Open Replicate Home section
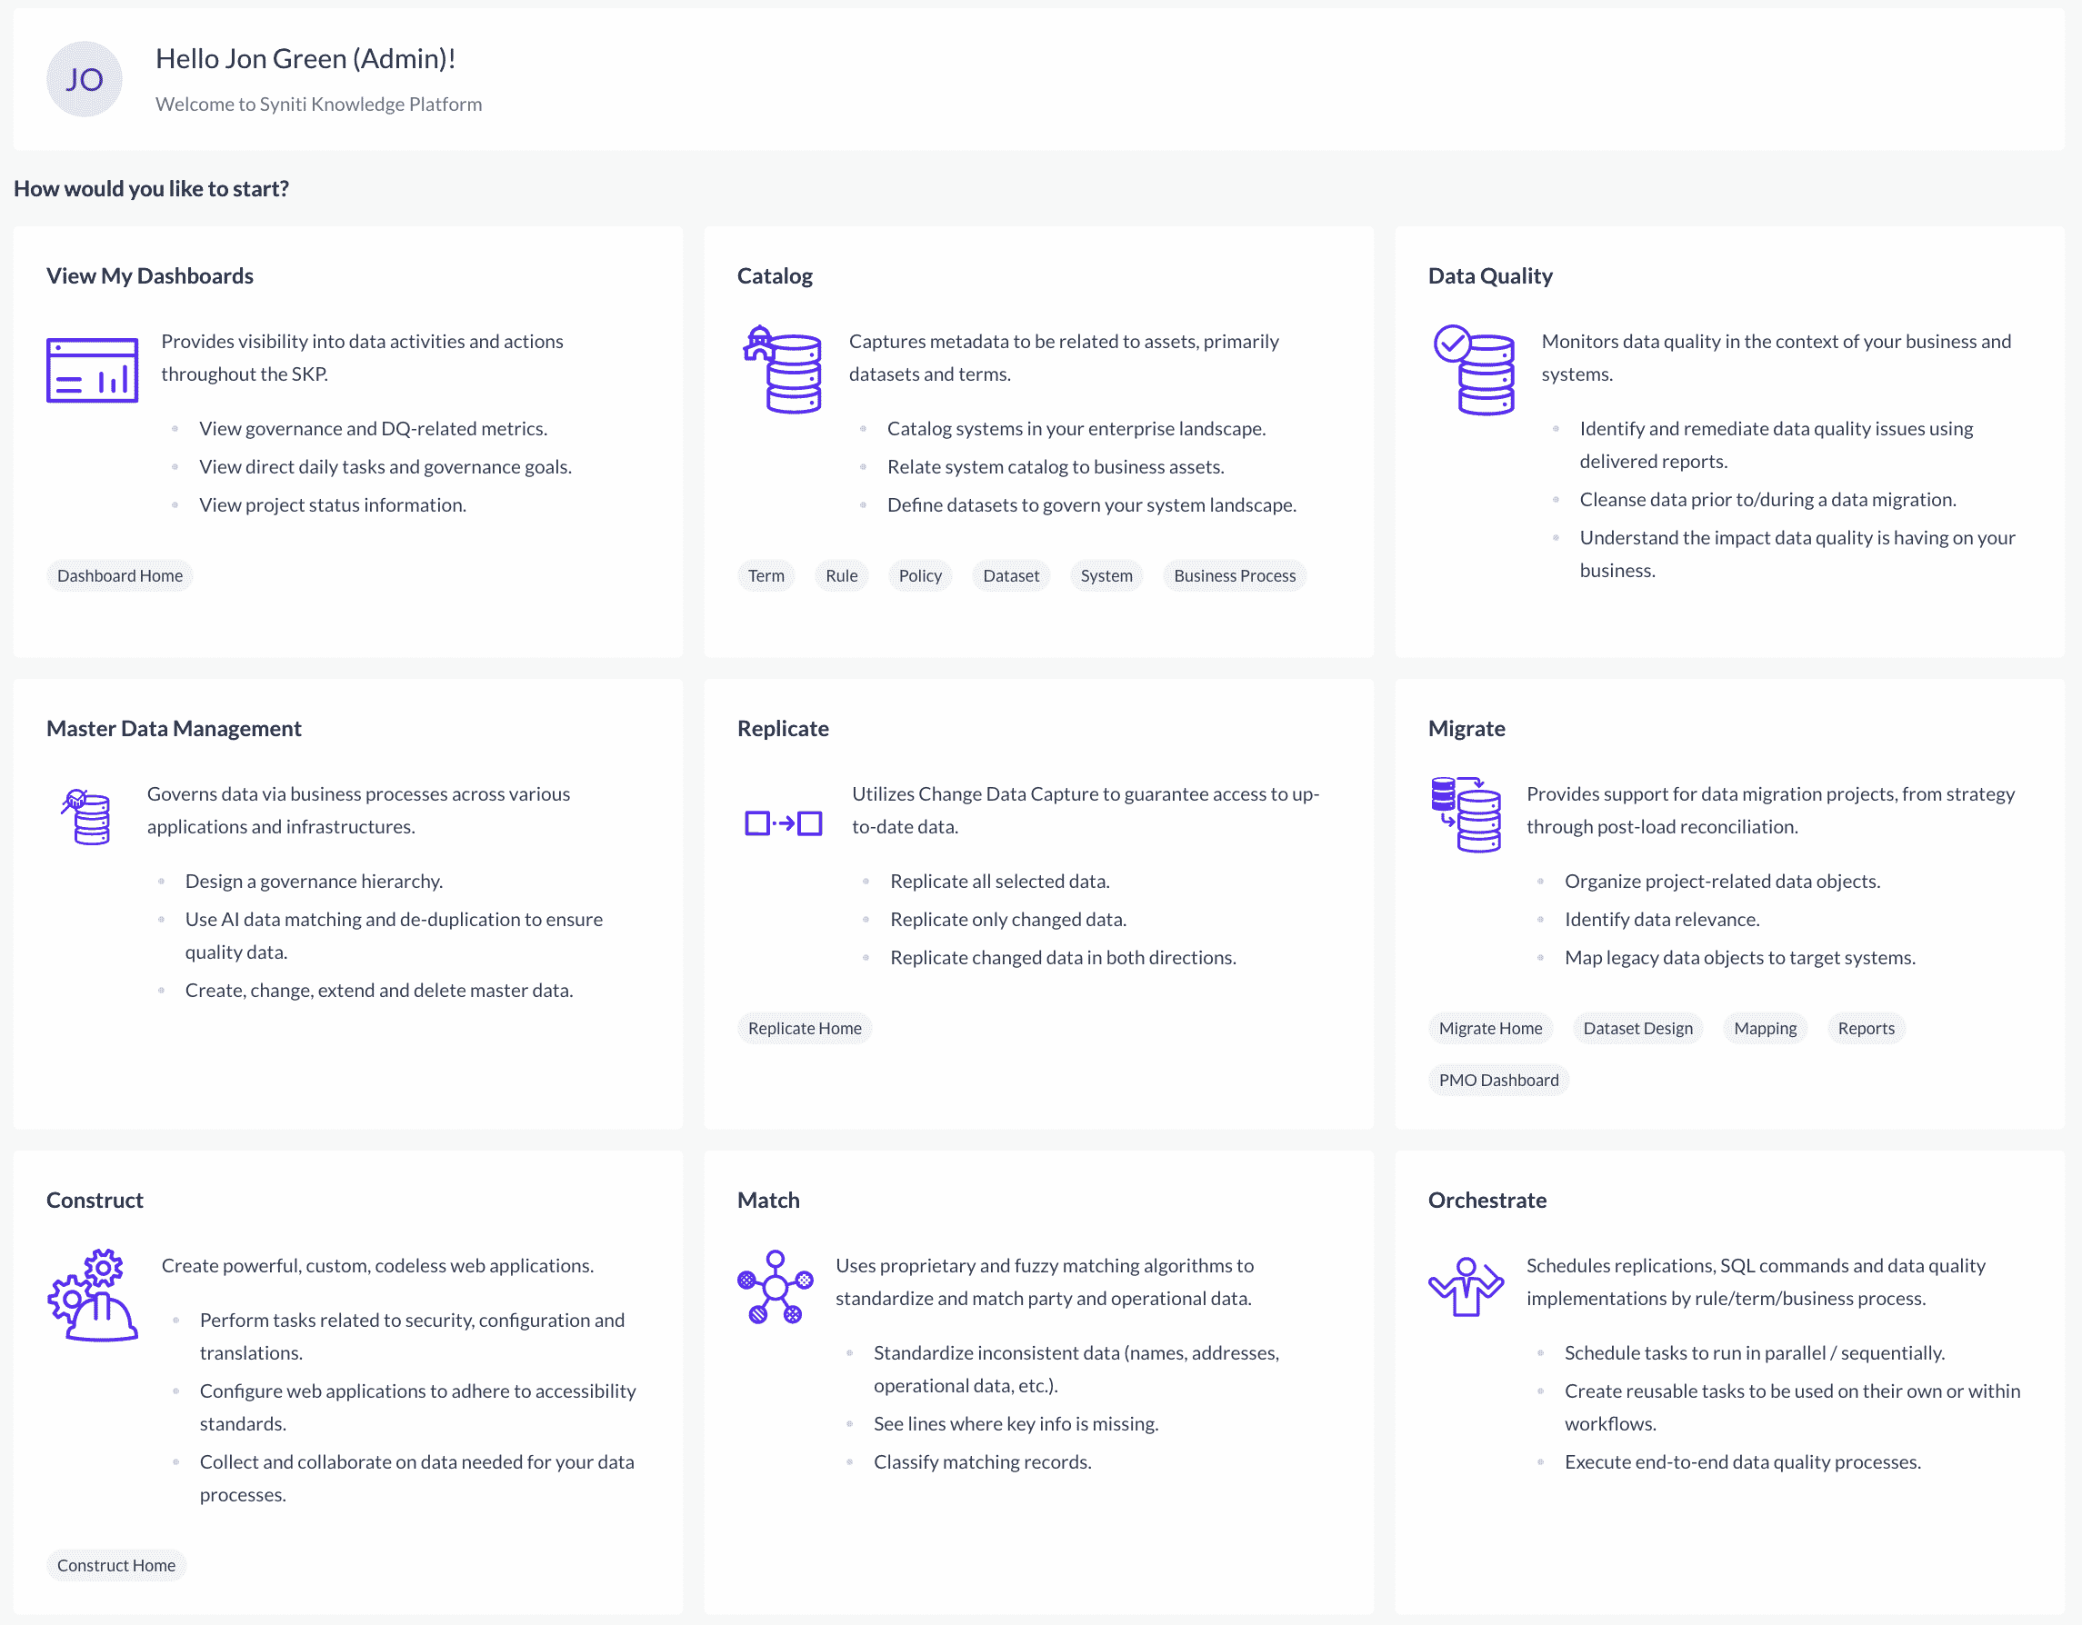2082x1625 pixels. tap(803, 1027)
